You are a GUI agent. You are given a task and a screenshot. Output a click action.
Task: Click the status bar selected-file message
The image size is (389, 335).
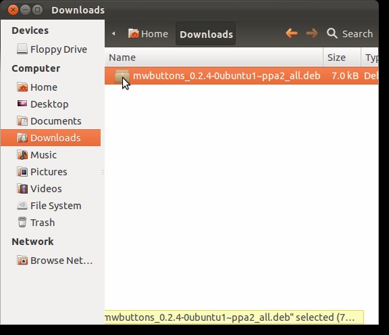(x=234, y=317)
